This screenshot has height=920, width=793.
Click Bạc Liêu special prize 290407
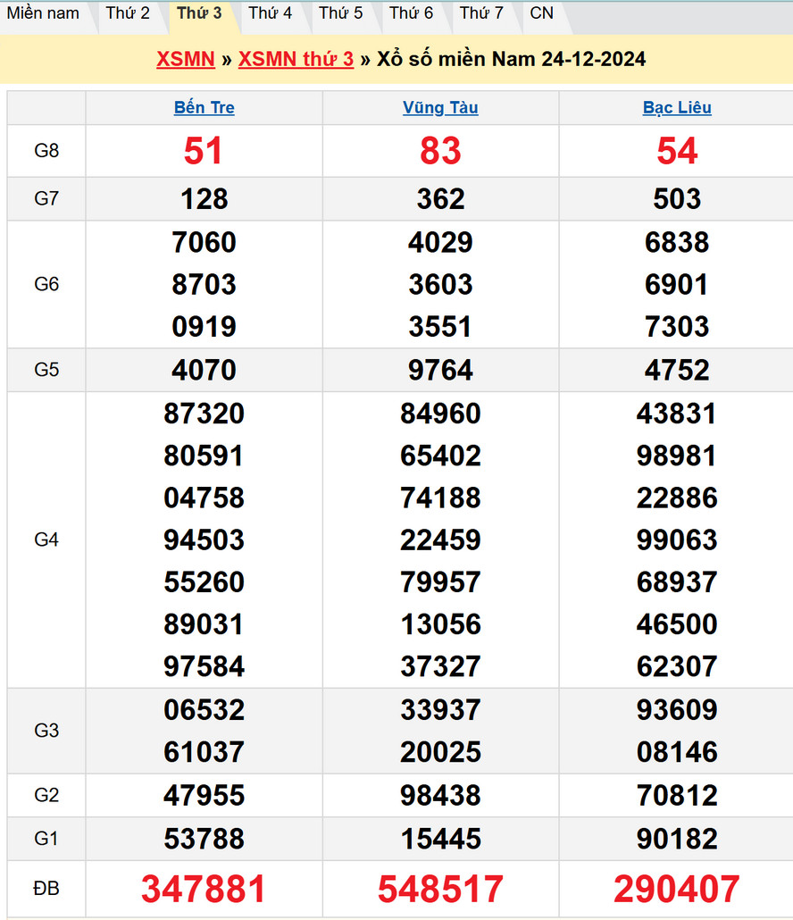677,890
